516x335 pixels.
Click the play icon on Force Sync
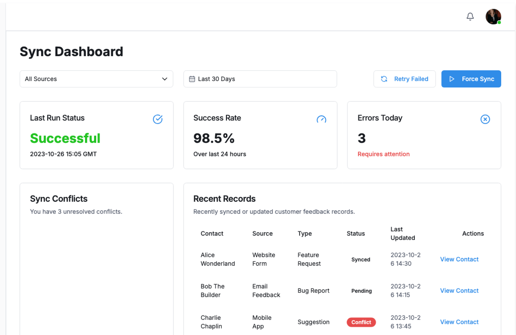pos(452,79)
